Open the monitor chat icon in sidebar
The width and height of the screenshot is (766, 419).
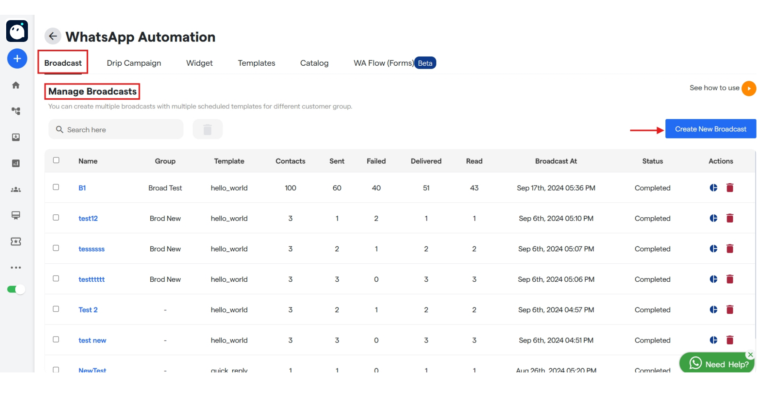tap(16, 215)
